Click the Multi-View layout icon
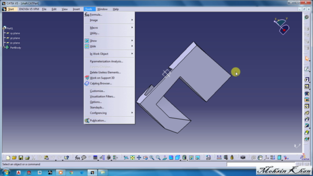Screen dimensions: 313x176 pos(171,157)
